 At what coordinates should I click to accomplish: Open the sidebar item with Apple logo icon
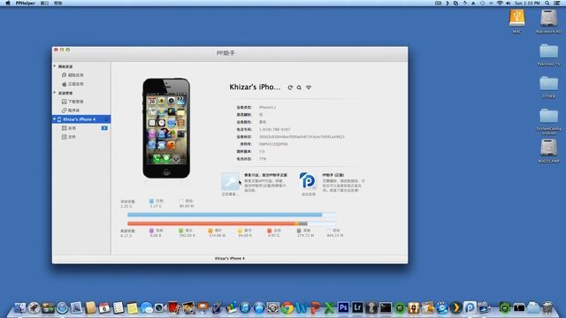(73, 84)
